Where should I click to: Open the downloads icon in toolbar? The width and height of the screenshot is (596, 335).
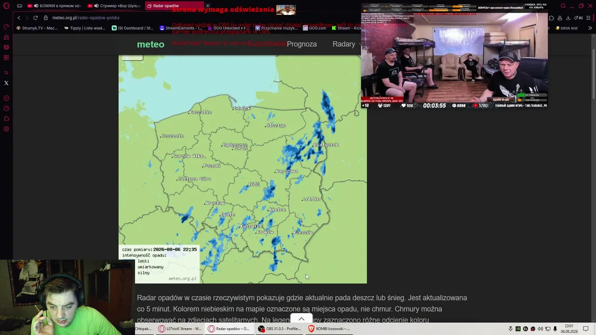[x=568, y=18]
